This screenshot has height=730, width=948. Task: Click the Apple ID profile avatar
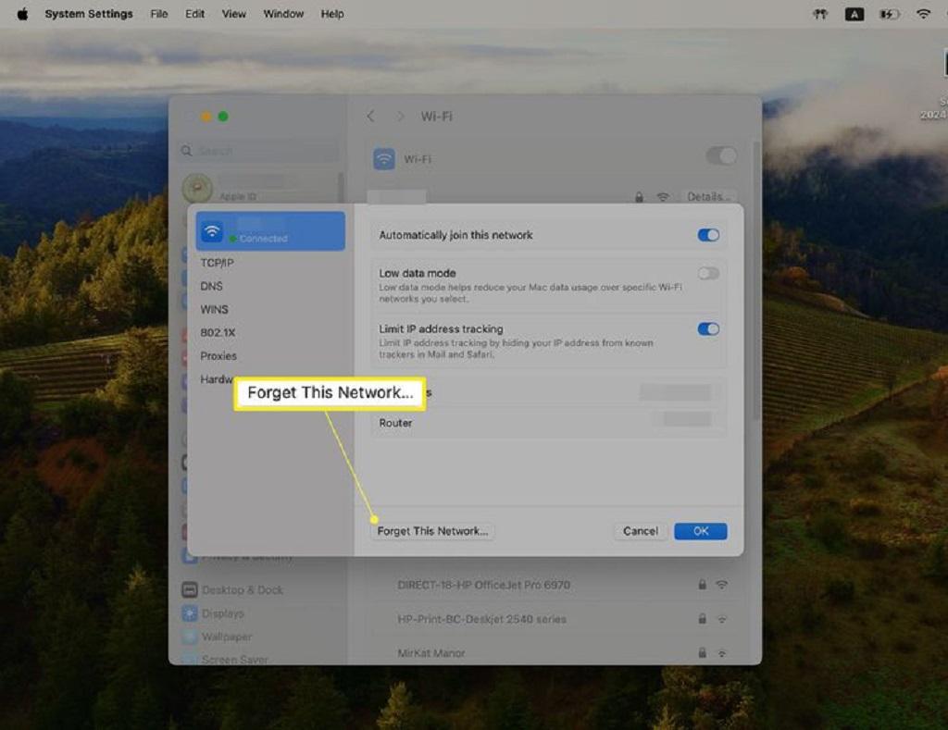pyautogui.click(x=197, y=188)
